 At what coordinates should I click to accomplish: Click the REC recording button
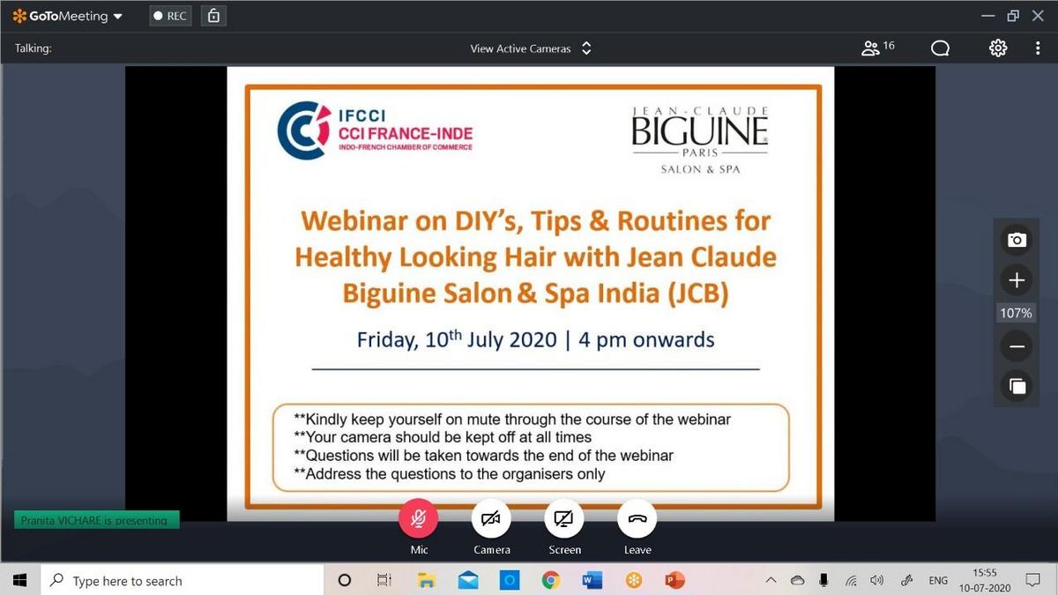[170, 16]
